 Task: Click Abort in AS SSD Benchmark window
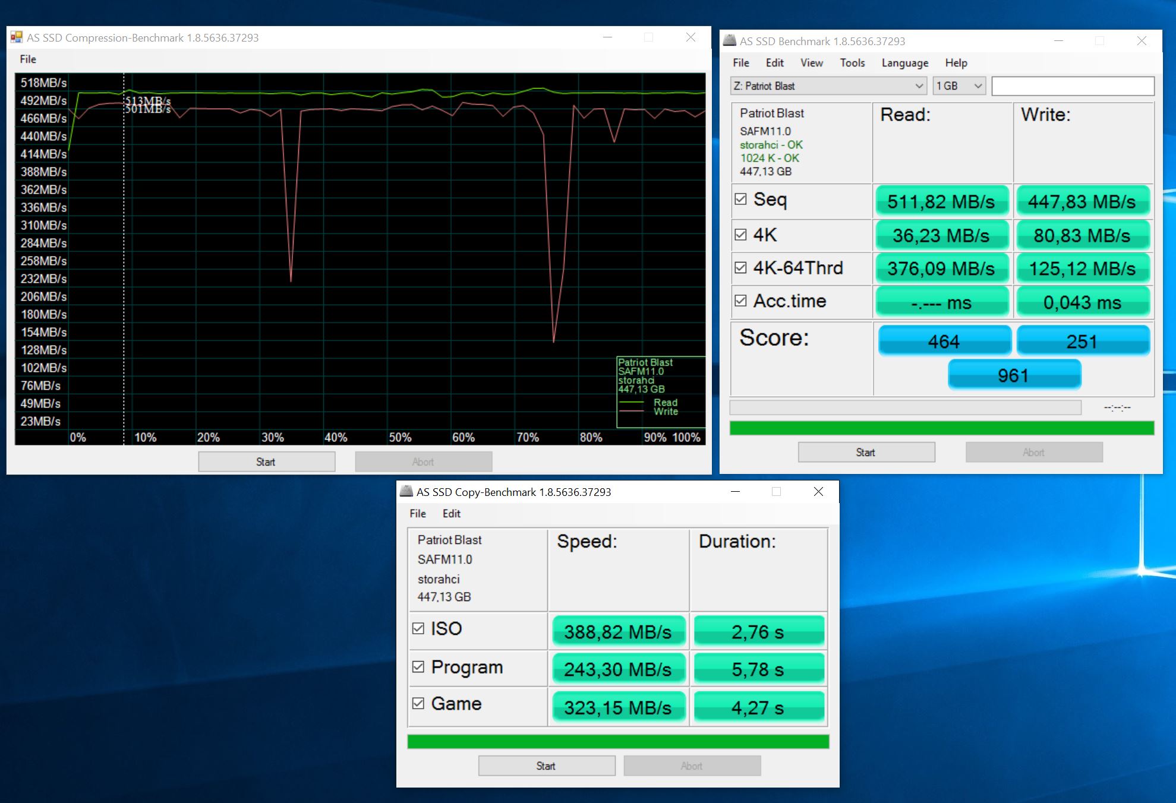(1034, 452)
